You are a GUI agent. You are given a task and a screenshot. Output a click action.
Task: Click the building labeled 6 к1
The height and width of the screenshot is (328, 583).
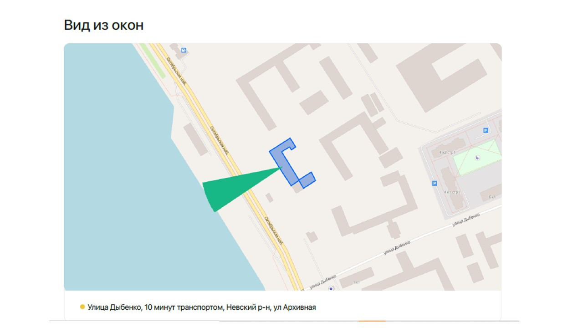point(491,193)
